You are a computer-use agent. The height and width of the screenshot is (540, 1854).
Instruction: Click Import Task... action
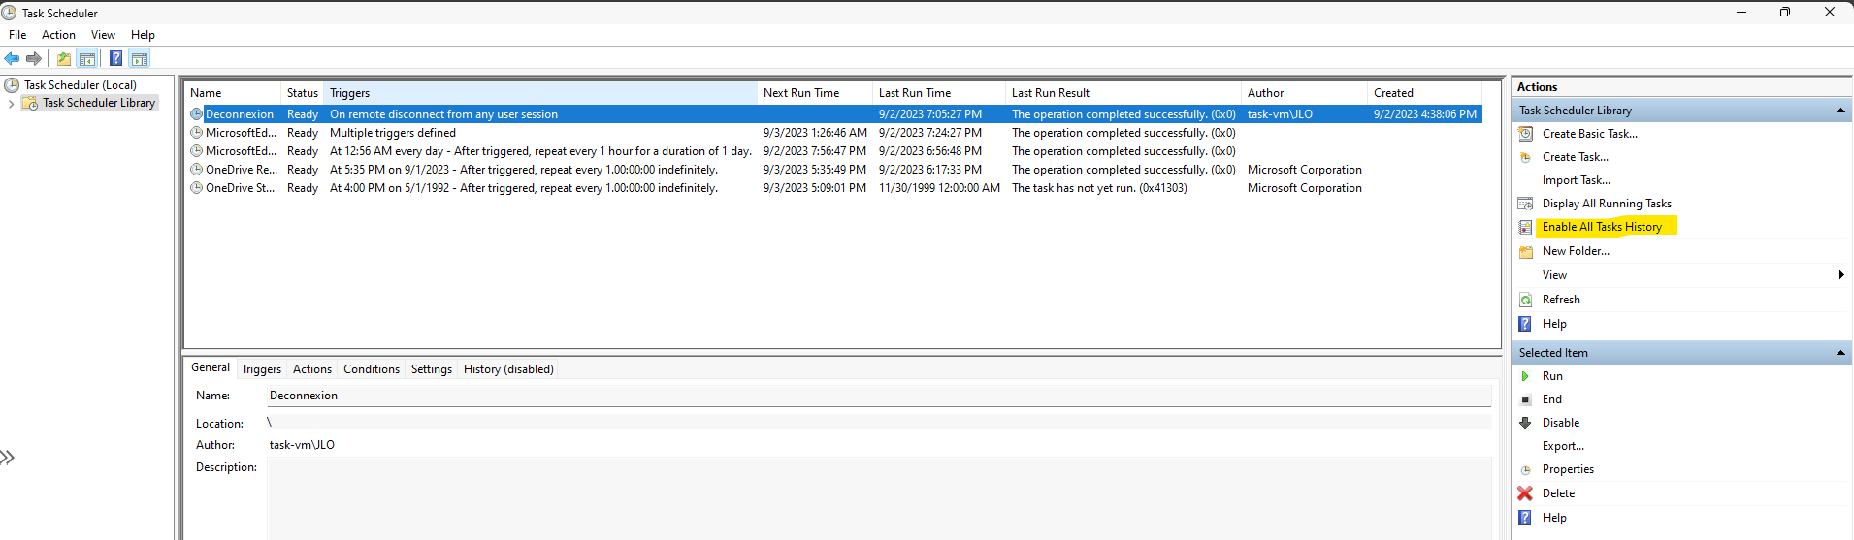coord(1577,180)
